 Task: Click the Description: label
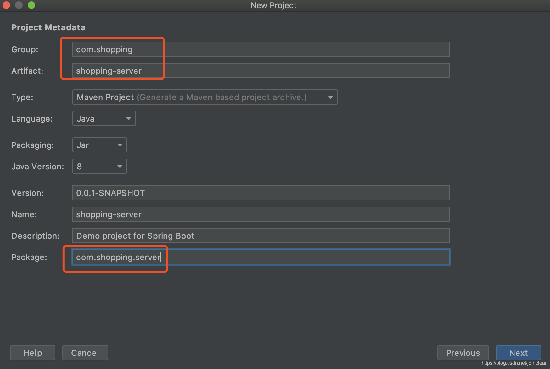36,236
